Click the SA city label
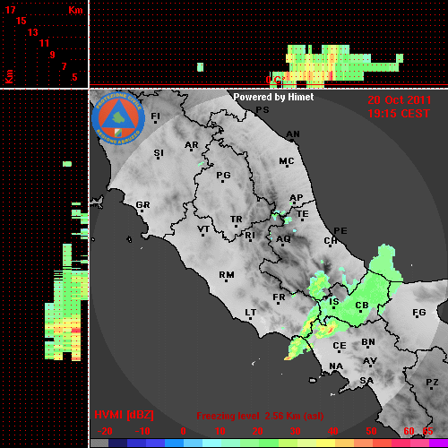This screenshot has width=448, height=448. tap(366, 381)
